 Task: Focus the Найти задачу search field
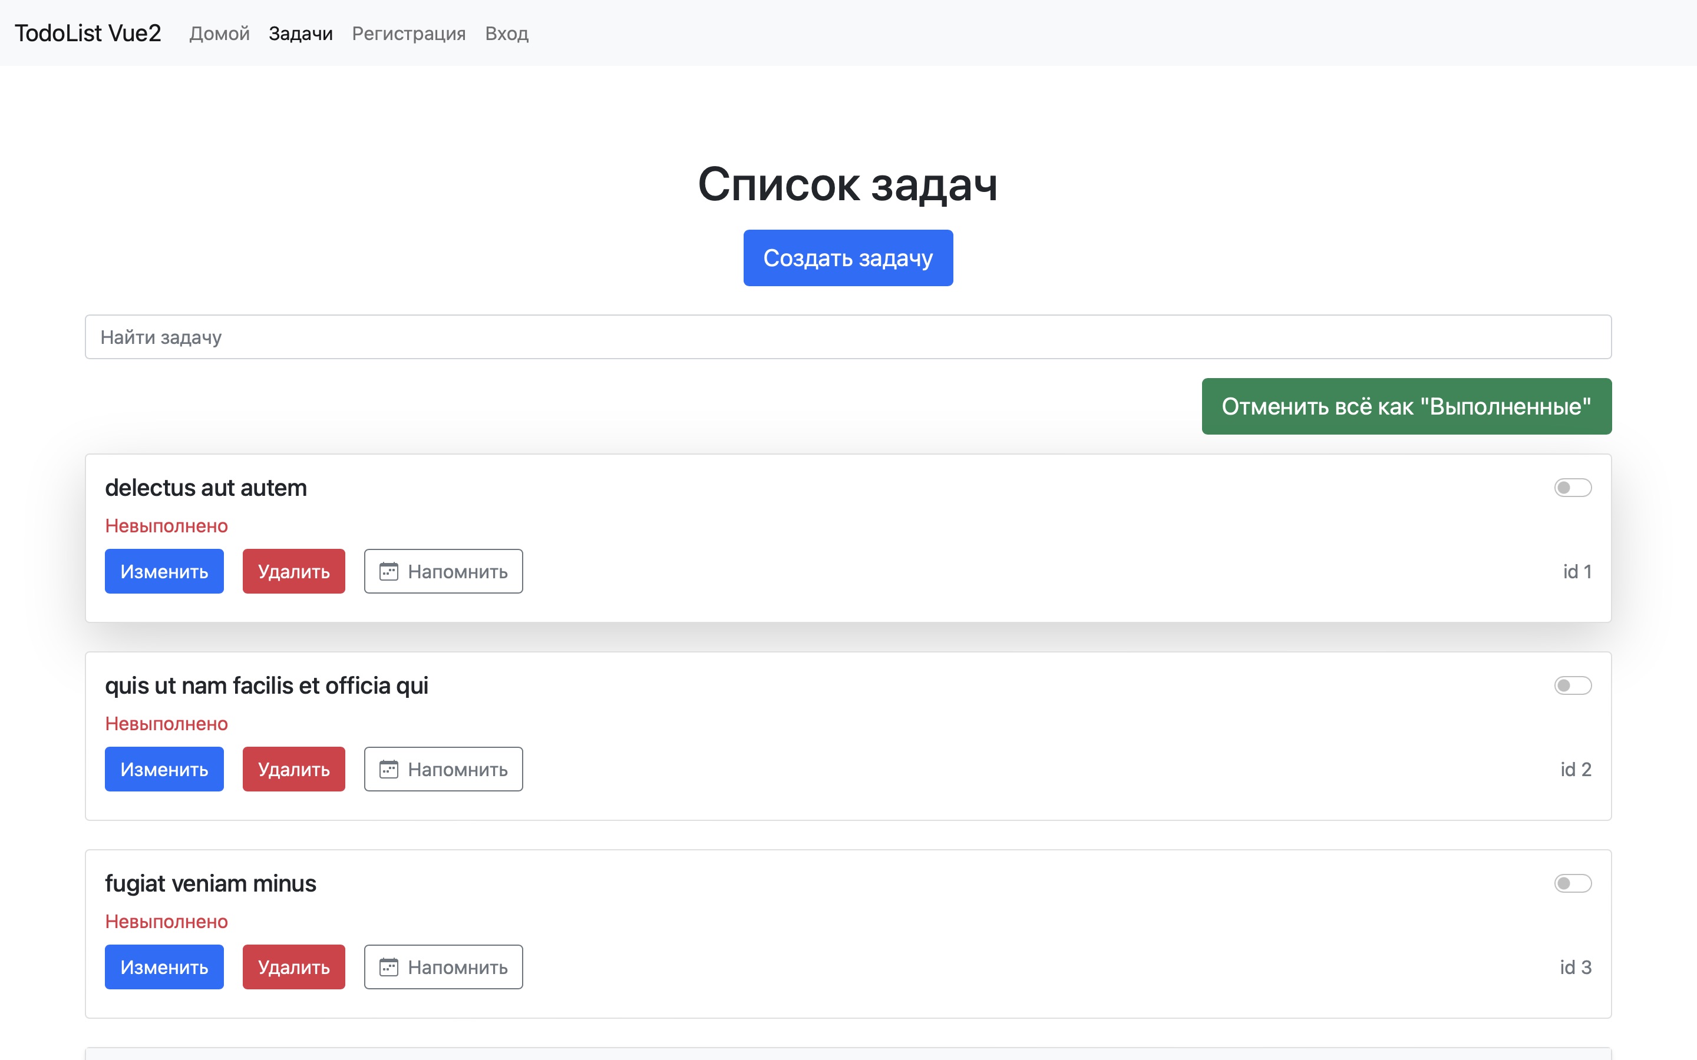pos(848,336)
